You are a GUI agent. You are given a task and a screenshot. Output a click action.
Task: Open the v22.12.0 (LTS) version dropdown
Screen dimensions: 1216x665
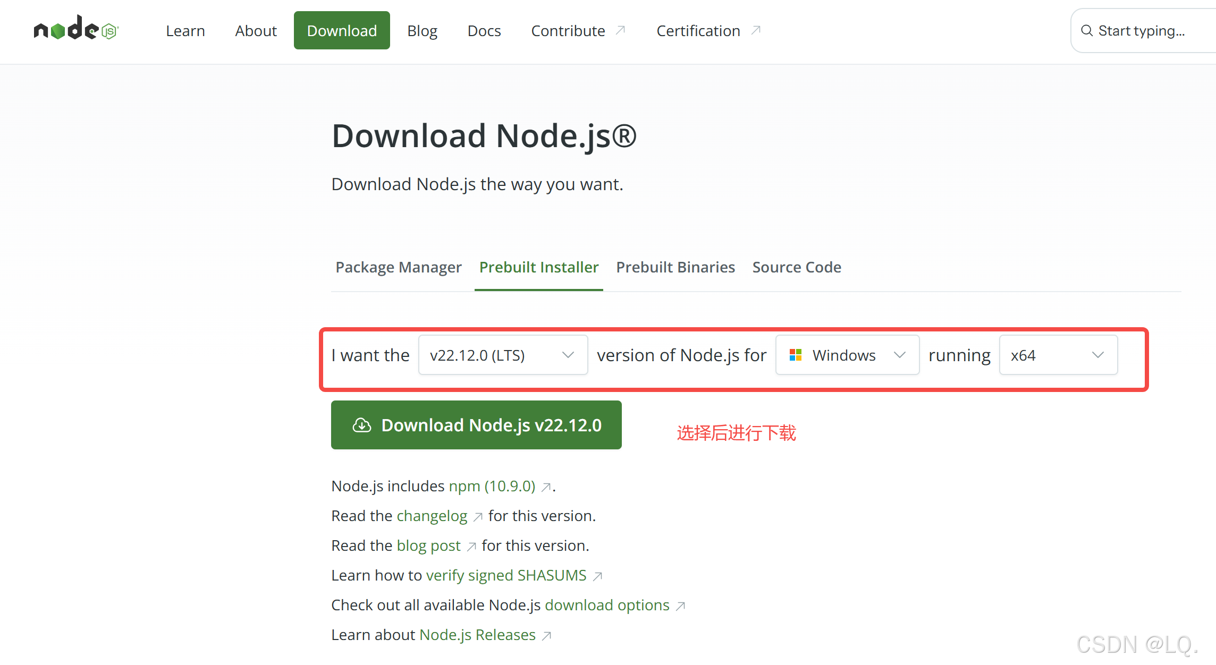(x=503, y=355)
